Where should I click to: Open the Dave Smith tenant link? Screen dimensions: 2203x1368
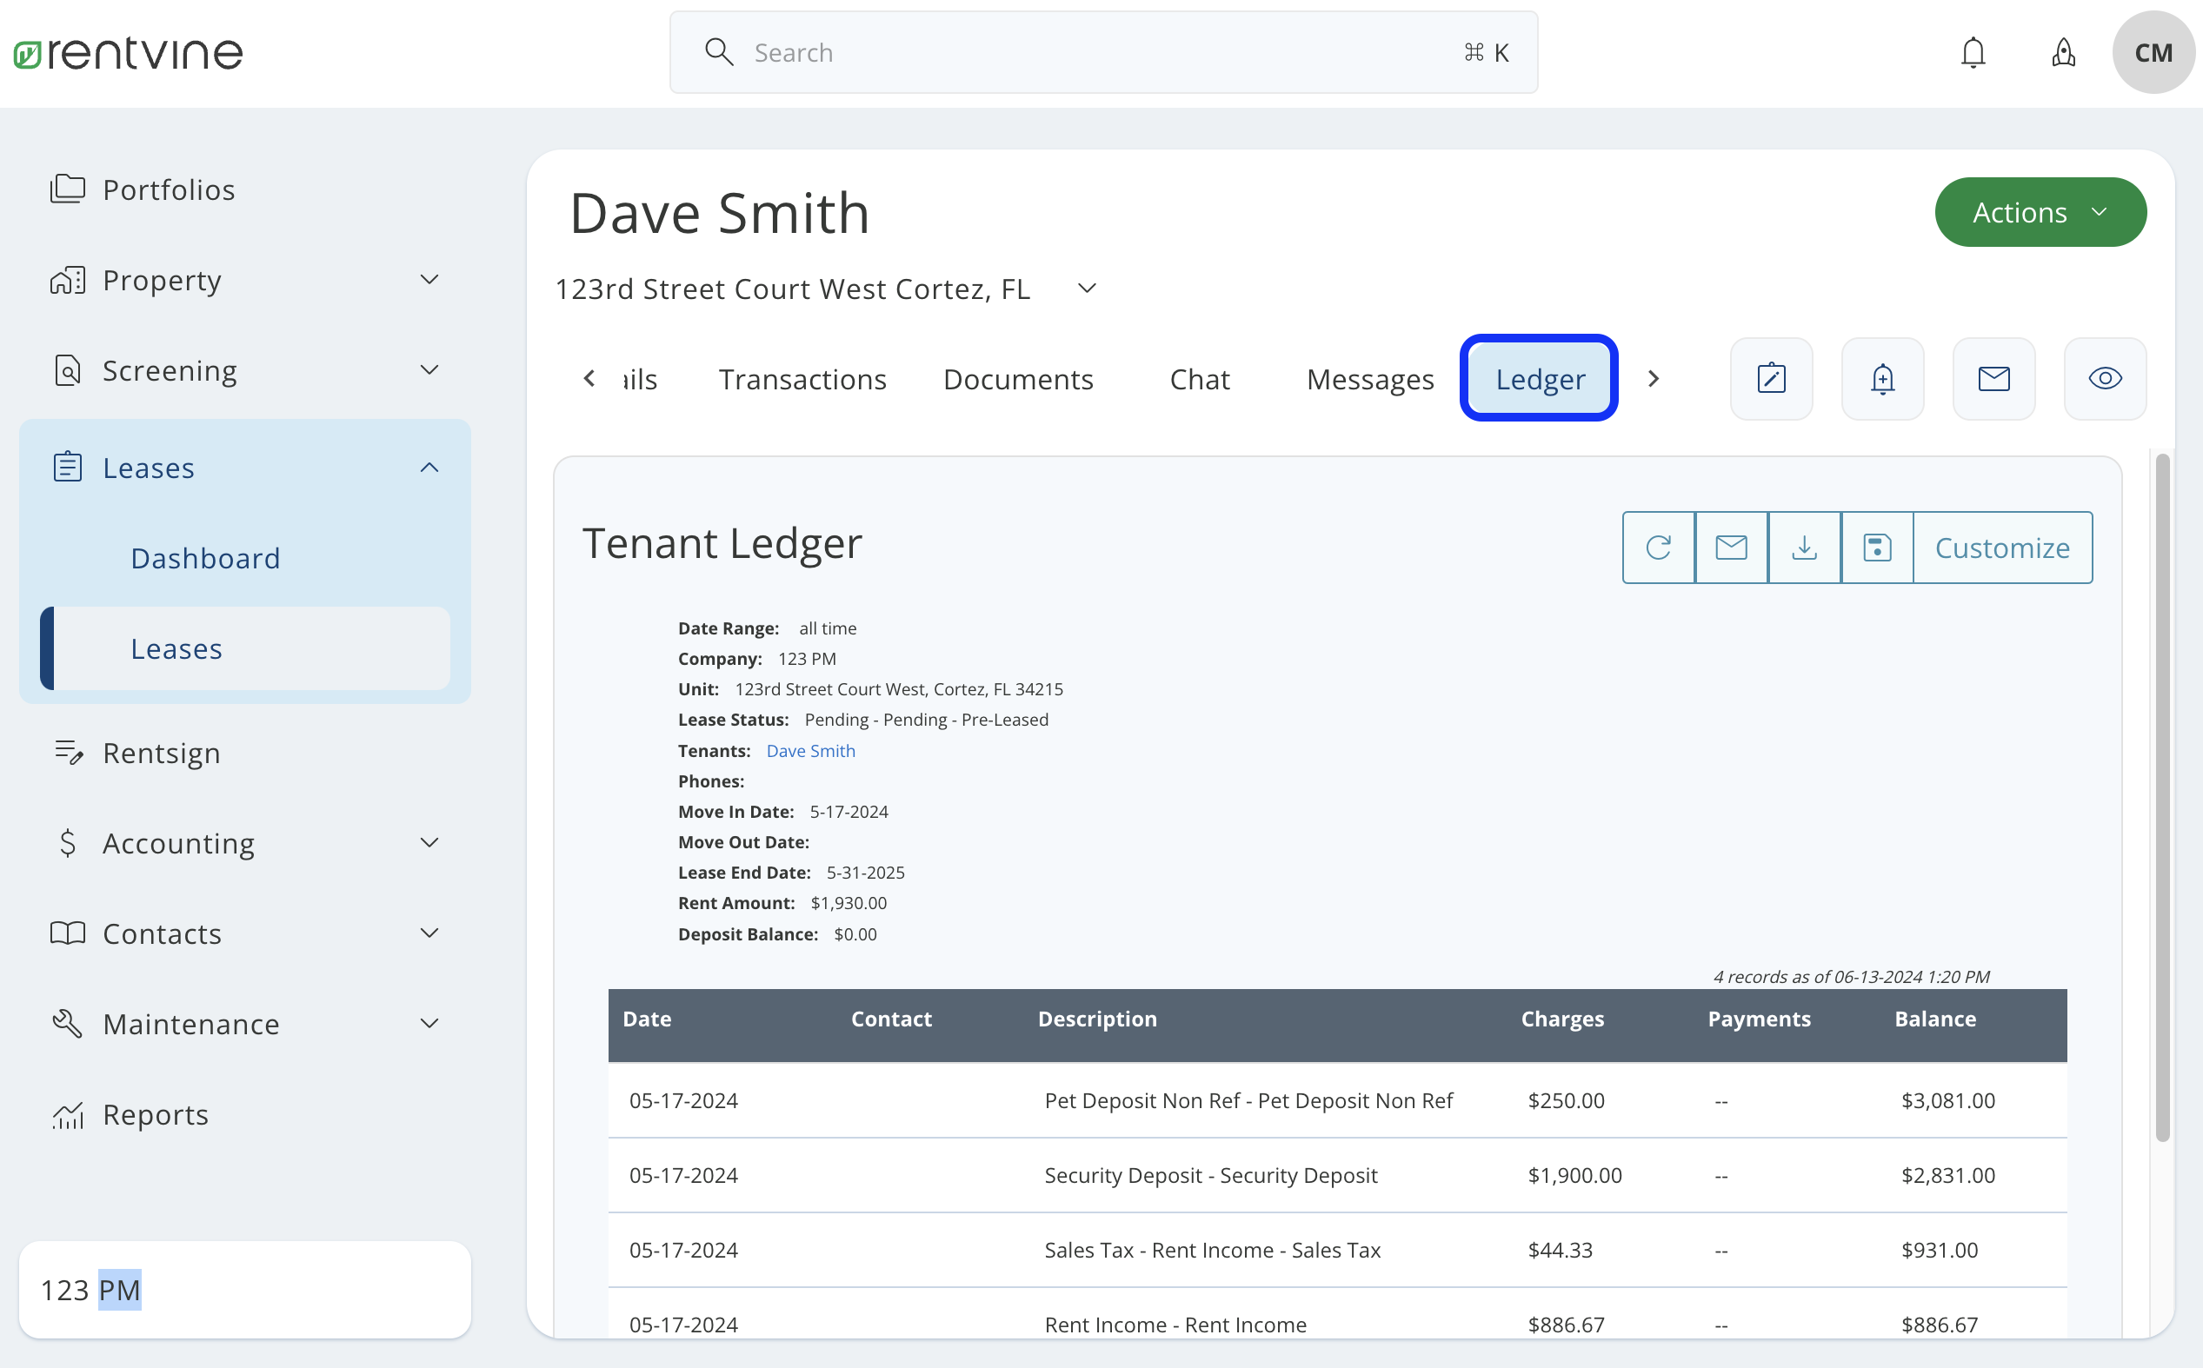(x=810, y=750)
